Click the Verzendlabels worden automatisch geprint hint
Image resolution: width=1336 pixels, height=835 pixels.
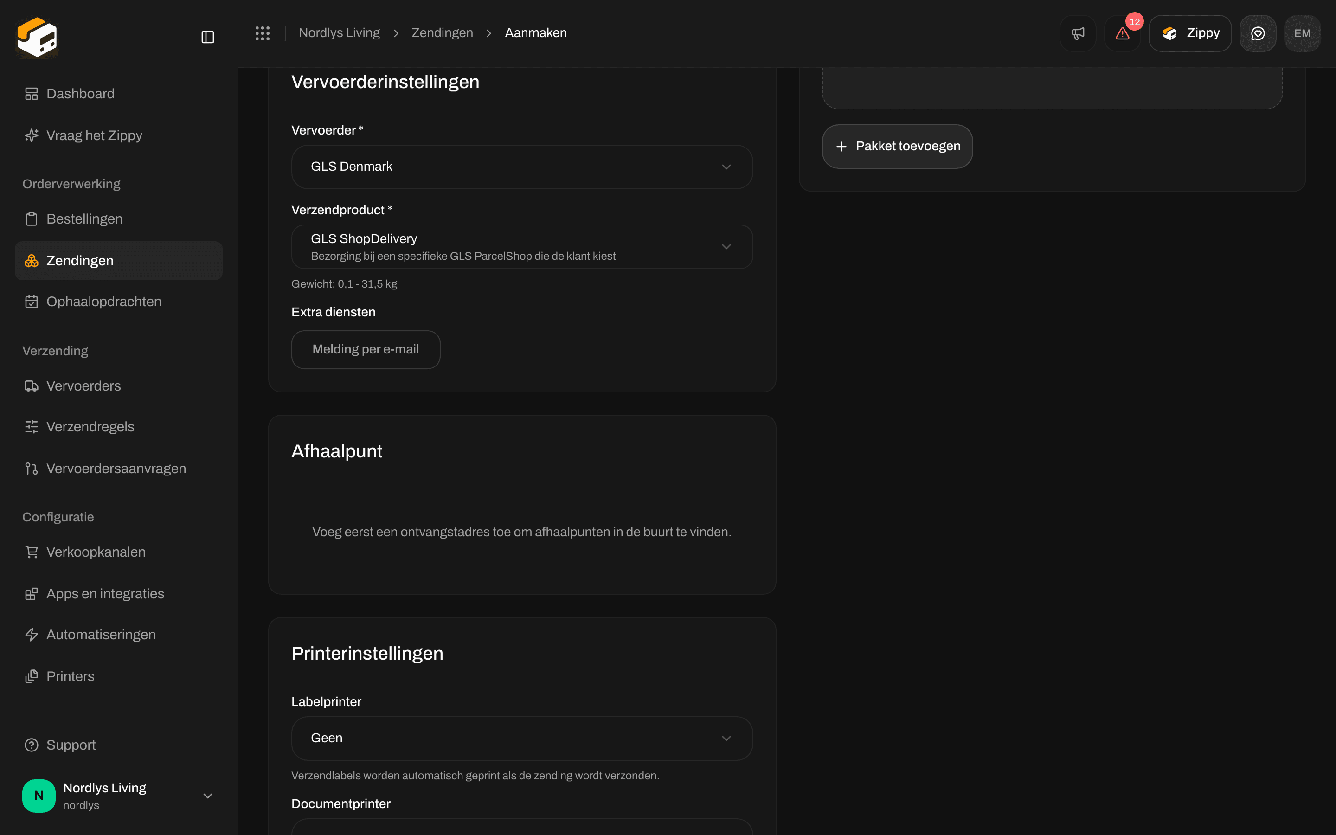[x=475, y=775]
